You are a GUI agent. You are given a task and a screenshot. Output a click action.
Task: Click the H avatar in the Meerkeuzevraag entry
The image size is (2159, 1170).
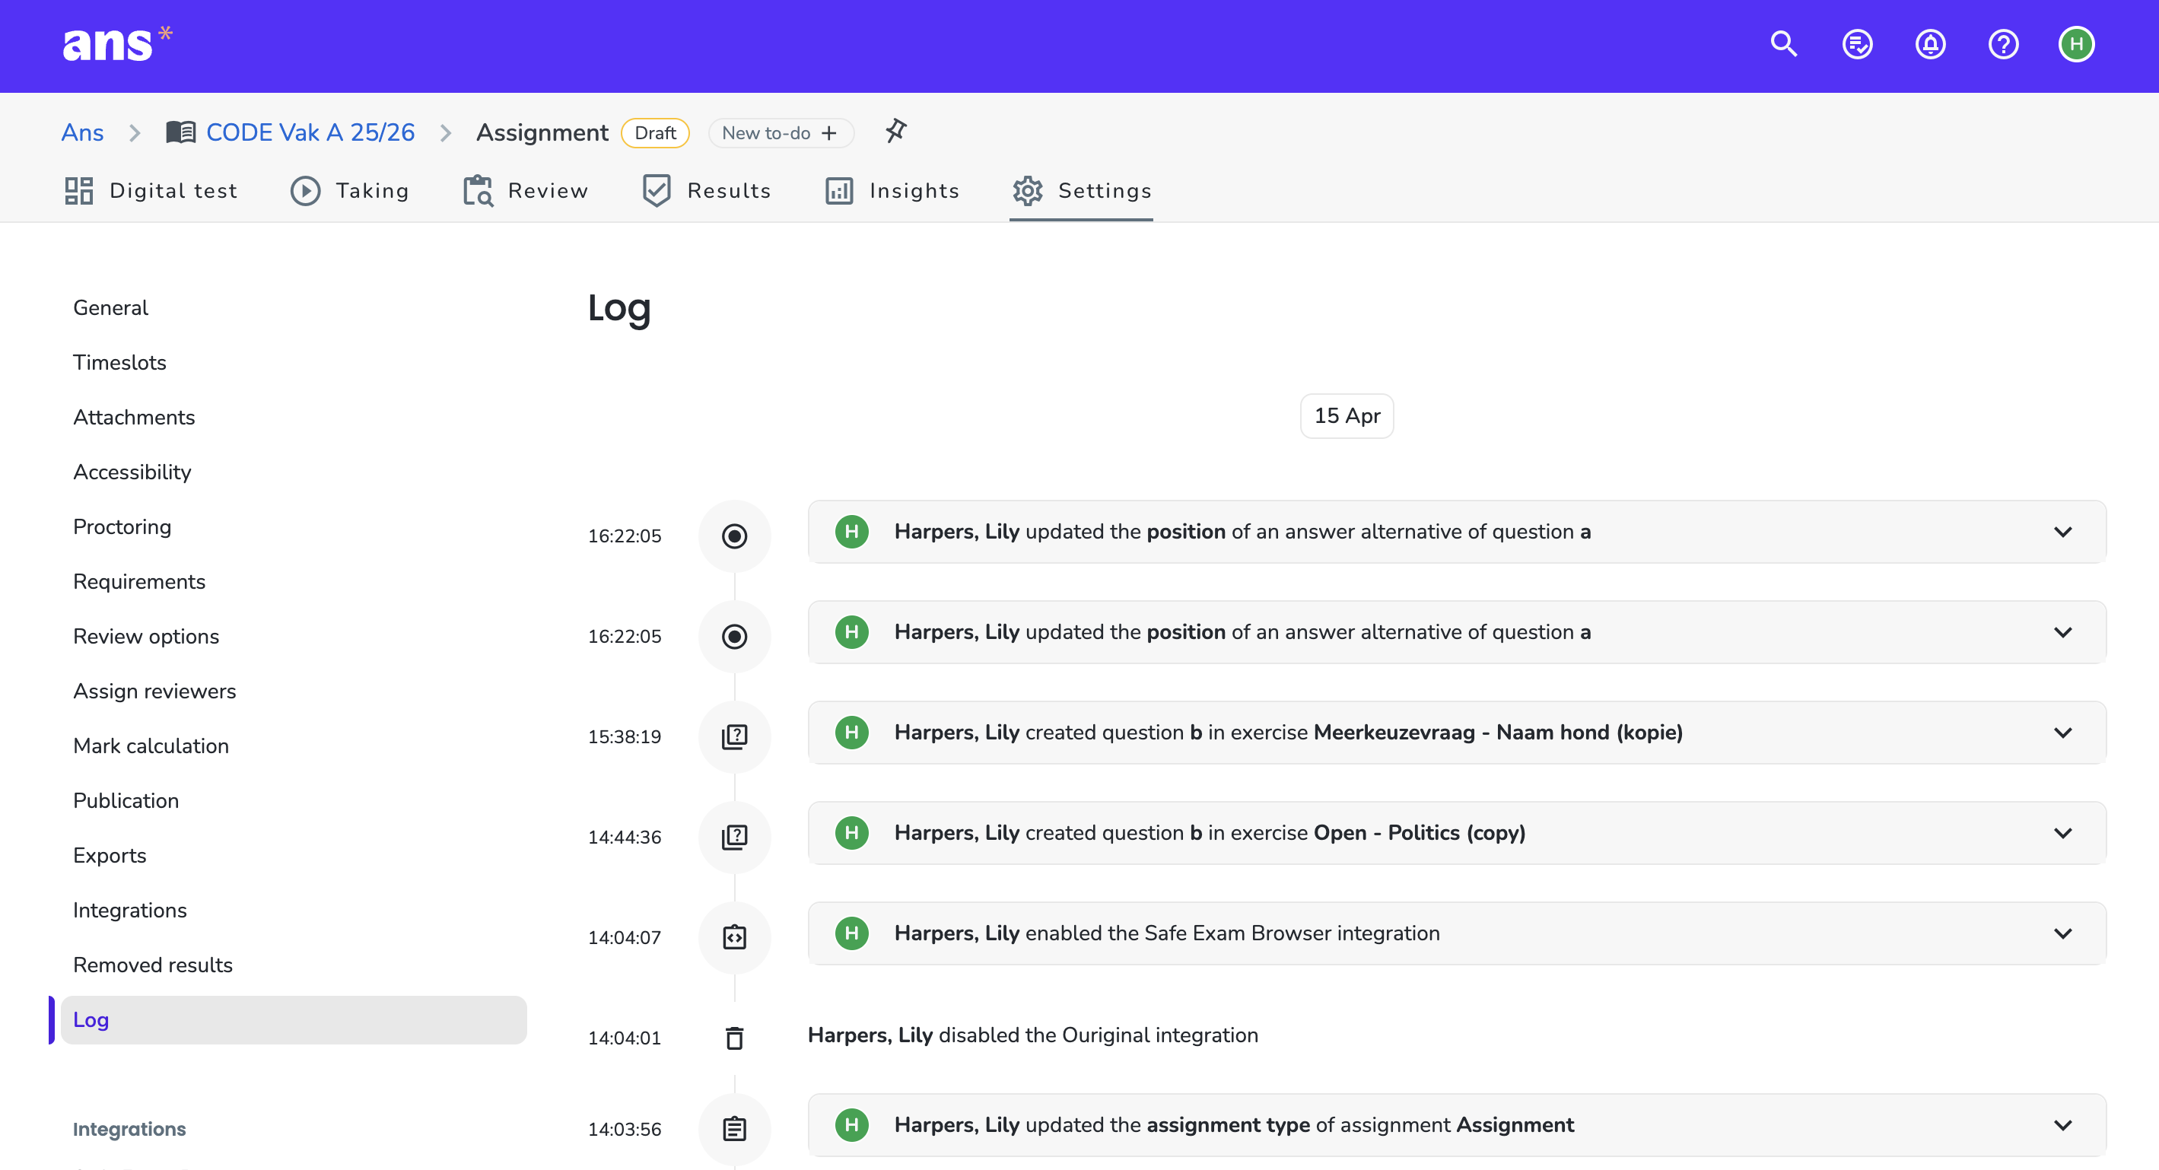click(851, 733)
